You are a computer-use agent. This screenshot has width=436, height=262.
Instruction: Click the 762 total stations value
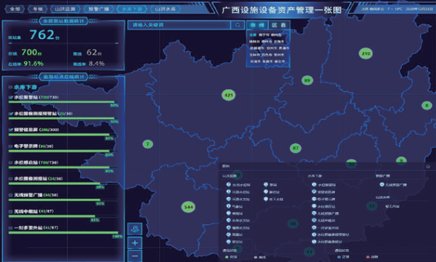[42, 35]
